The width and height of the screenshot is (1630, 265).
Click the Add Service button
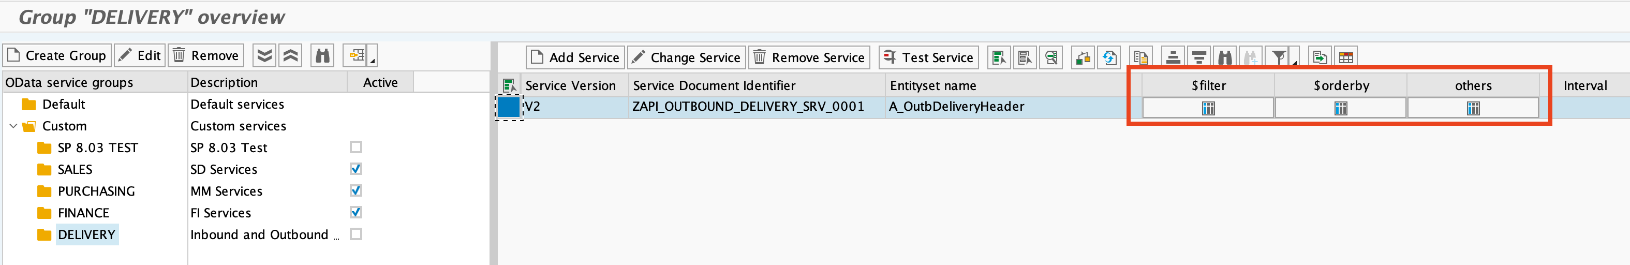[x=574, y=57]
